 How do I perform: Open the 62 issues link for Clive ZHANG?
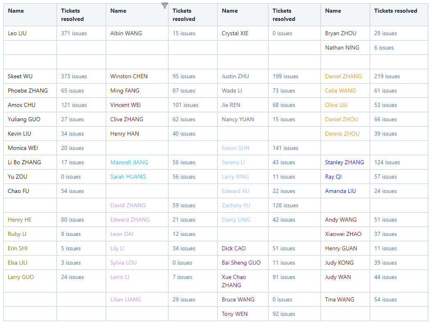184,119
